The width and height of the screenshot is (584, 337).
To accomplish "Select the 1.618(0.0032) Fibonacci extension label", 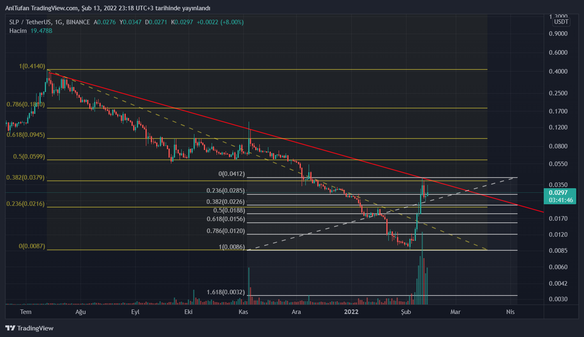I will (226, 292).
